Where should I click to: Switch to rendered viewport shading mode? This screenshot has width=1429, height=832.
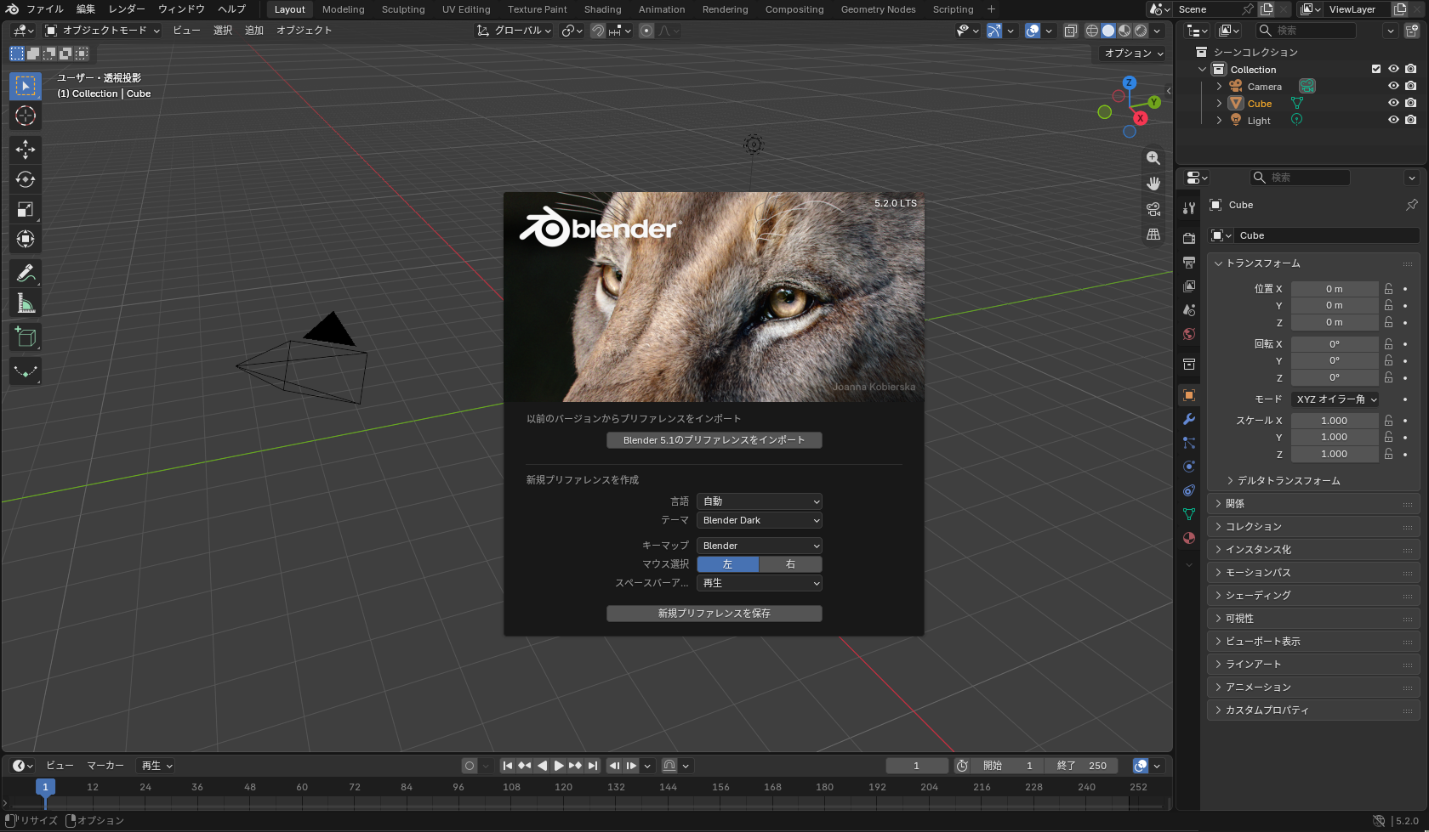point(1141,31)
